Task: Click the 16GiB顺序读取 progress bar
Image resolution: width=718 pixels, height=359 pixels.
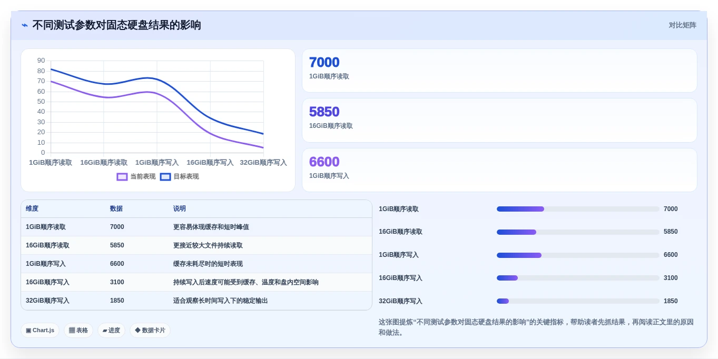Action: (578, 232)
